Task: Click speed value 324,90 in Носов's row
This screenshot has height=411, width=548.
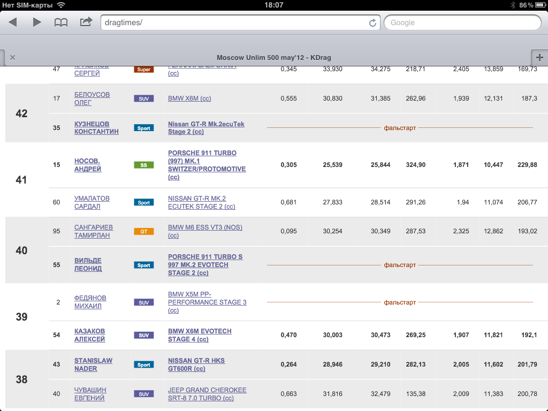Action: 415,165
